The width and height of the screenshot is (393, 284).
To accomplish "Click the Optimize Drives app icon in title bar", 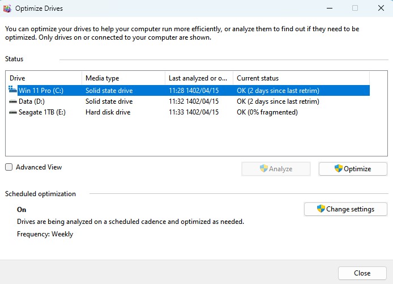I will click(7, 9).
